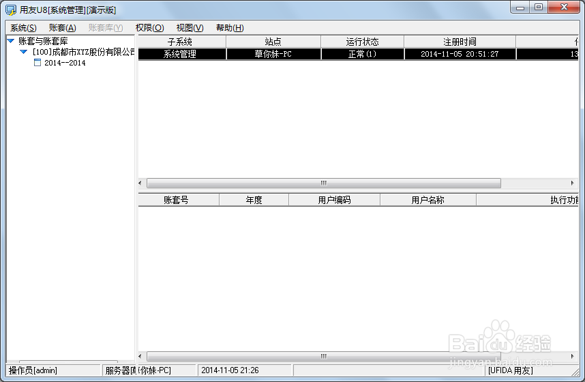Click the 执行功能 column header

[528, 200]
